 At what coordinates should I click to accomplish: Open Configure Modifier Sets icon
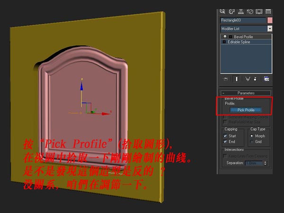coord(266,79)
